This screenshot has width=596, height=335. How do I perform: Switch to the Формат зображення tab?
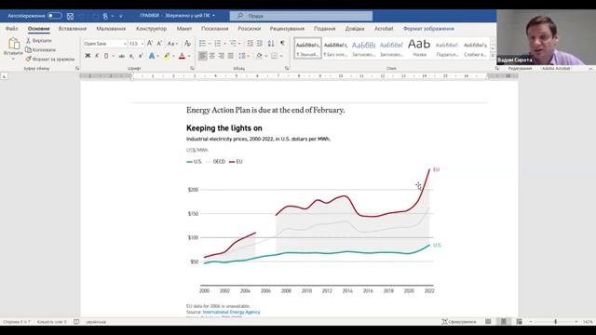tap(428, 29)
